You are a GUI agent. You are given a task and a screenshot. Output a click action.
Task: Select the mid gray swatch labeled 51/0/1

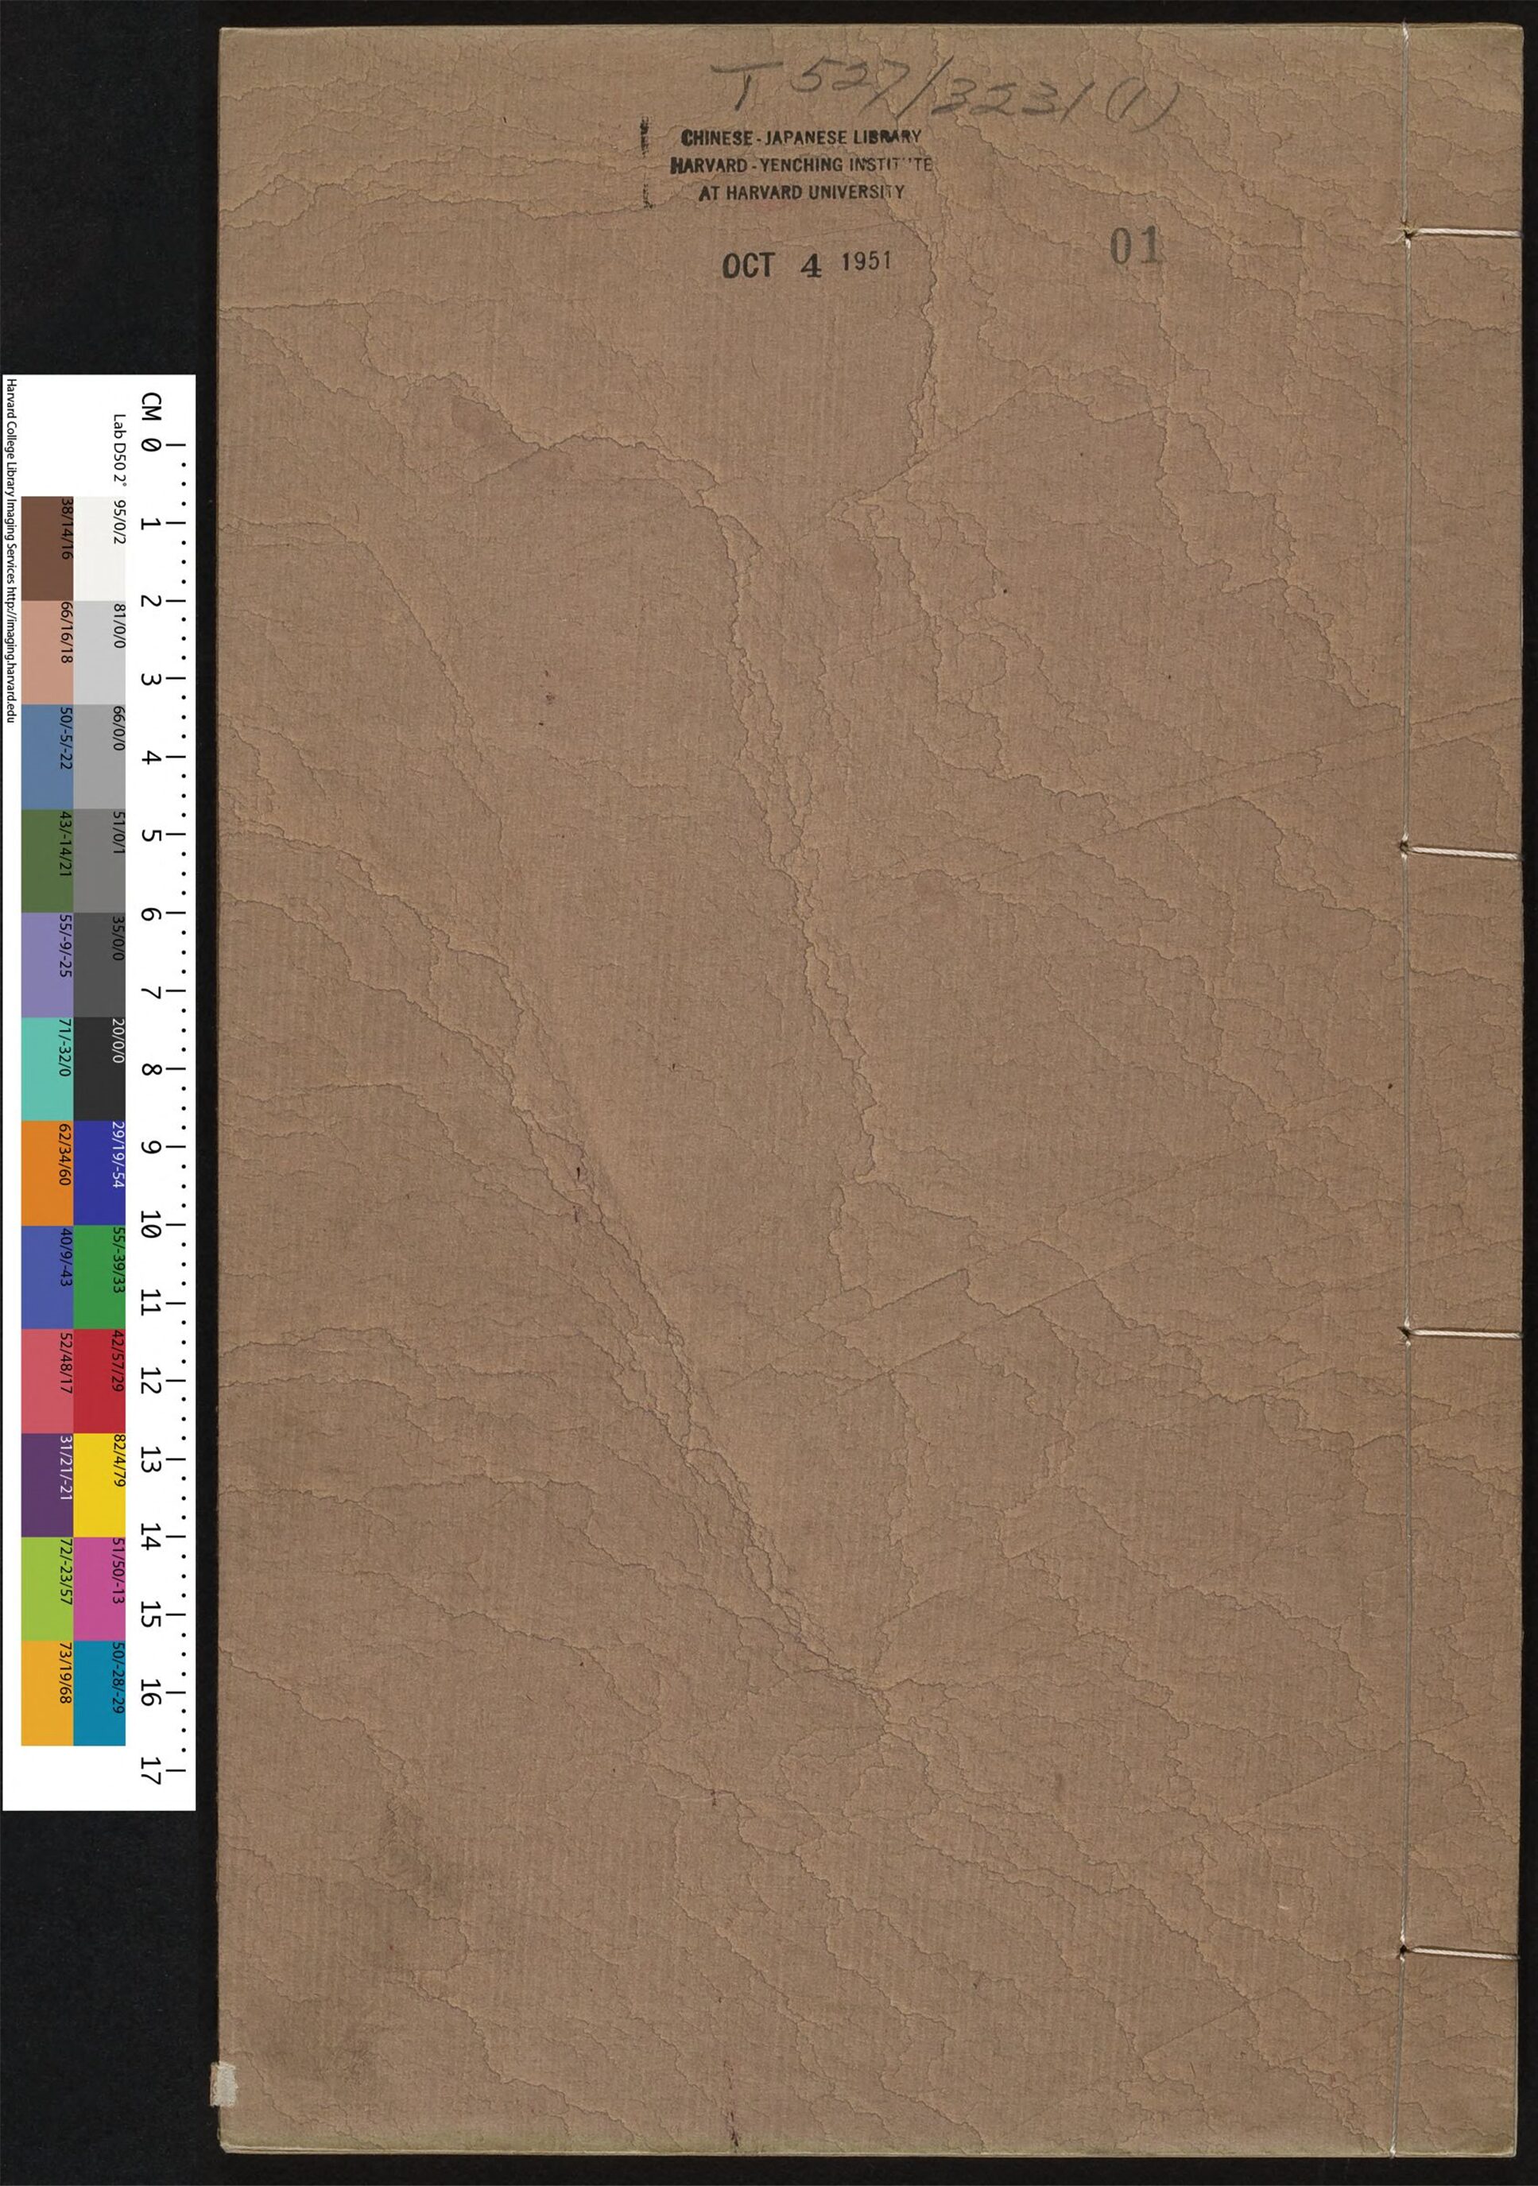pyautogui.click(x=99, y=862)
